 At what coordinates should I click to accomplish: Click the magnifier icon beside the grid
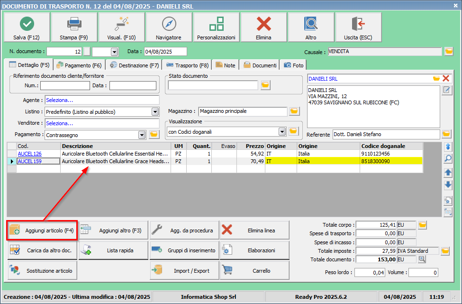tap(448, 158)
